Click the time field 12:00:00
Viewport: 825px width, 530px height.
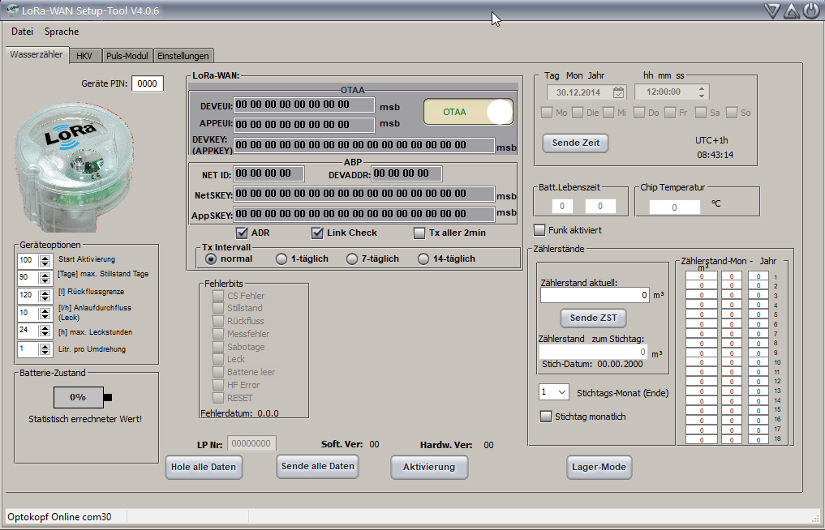pyautogui.click(x=672, y=92)
